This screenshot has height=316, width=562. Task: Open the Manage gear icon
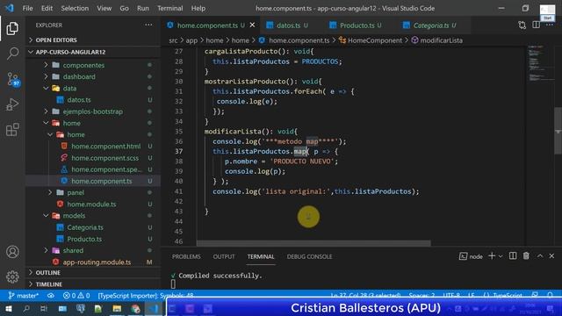tap(12, 276)
